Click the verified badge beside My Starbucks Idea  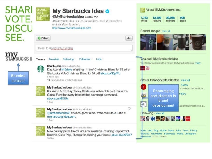click(107, 11)
